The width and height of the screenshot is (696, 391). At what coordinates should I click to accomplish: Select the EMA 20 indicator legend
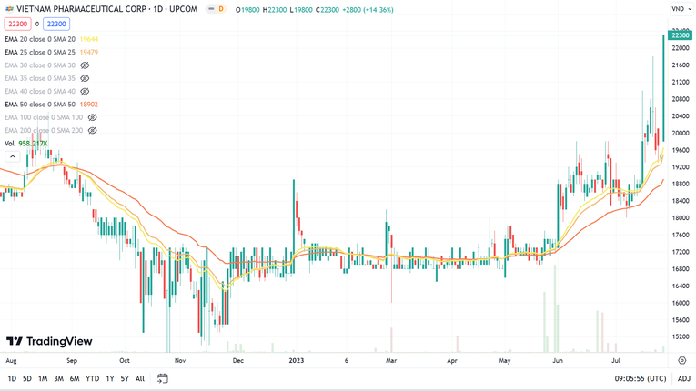40,40
